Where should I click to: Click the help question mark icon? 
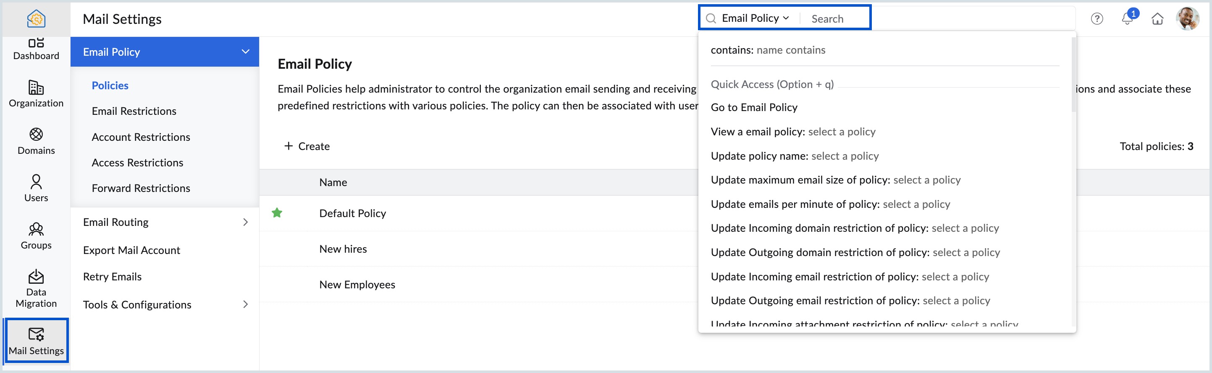pyautogui.click(x=1096, y=19)
